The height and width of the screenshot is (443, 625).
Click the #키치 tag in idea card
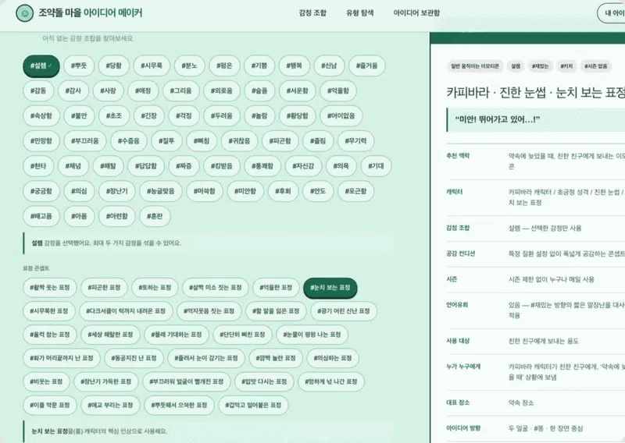pos(566,66)
